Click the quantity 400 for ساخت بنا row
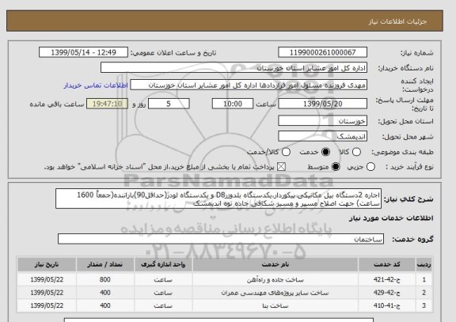This screenshot has height=322, width=456. (105, 305)
